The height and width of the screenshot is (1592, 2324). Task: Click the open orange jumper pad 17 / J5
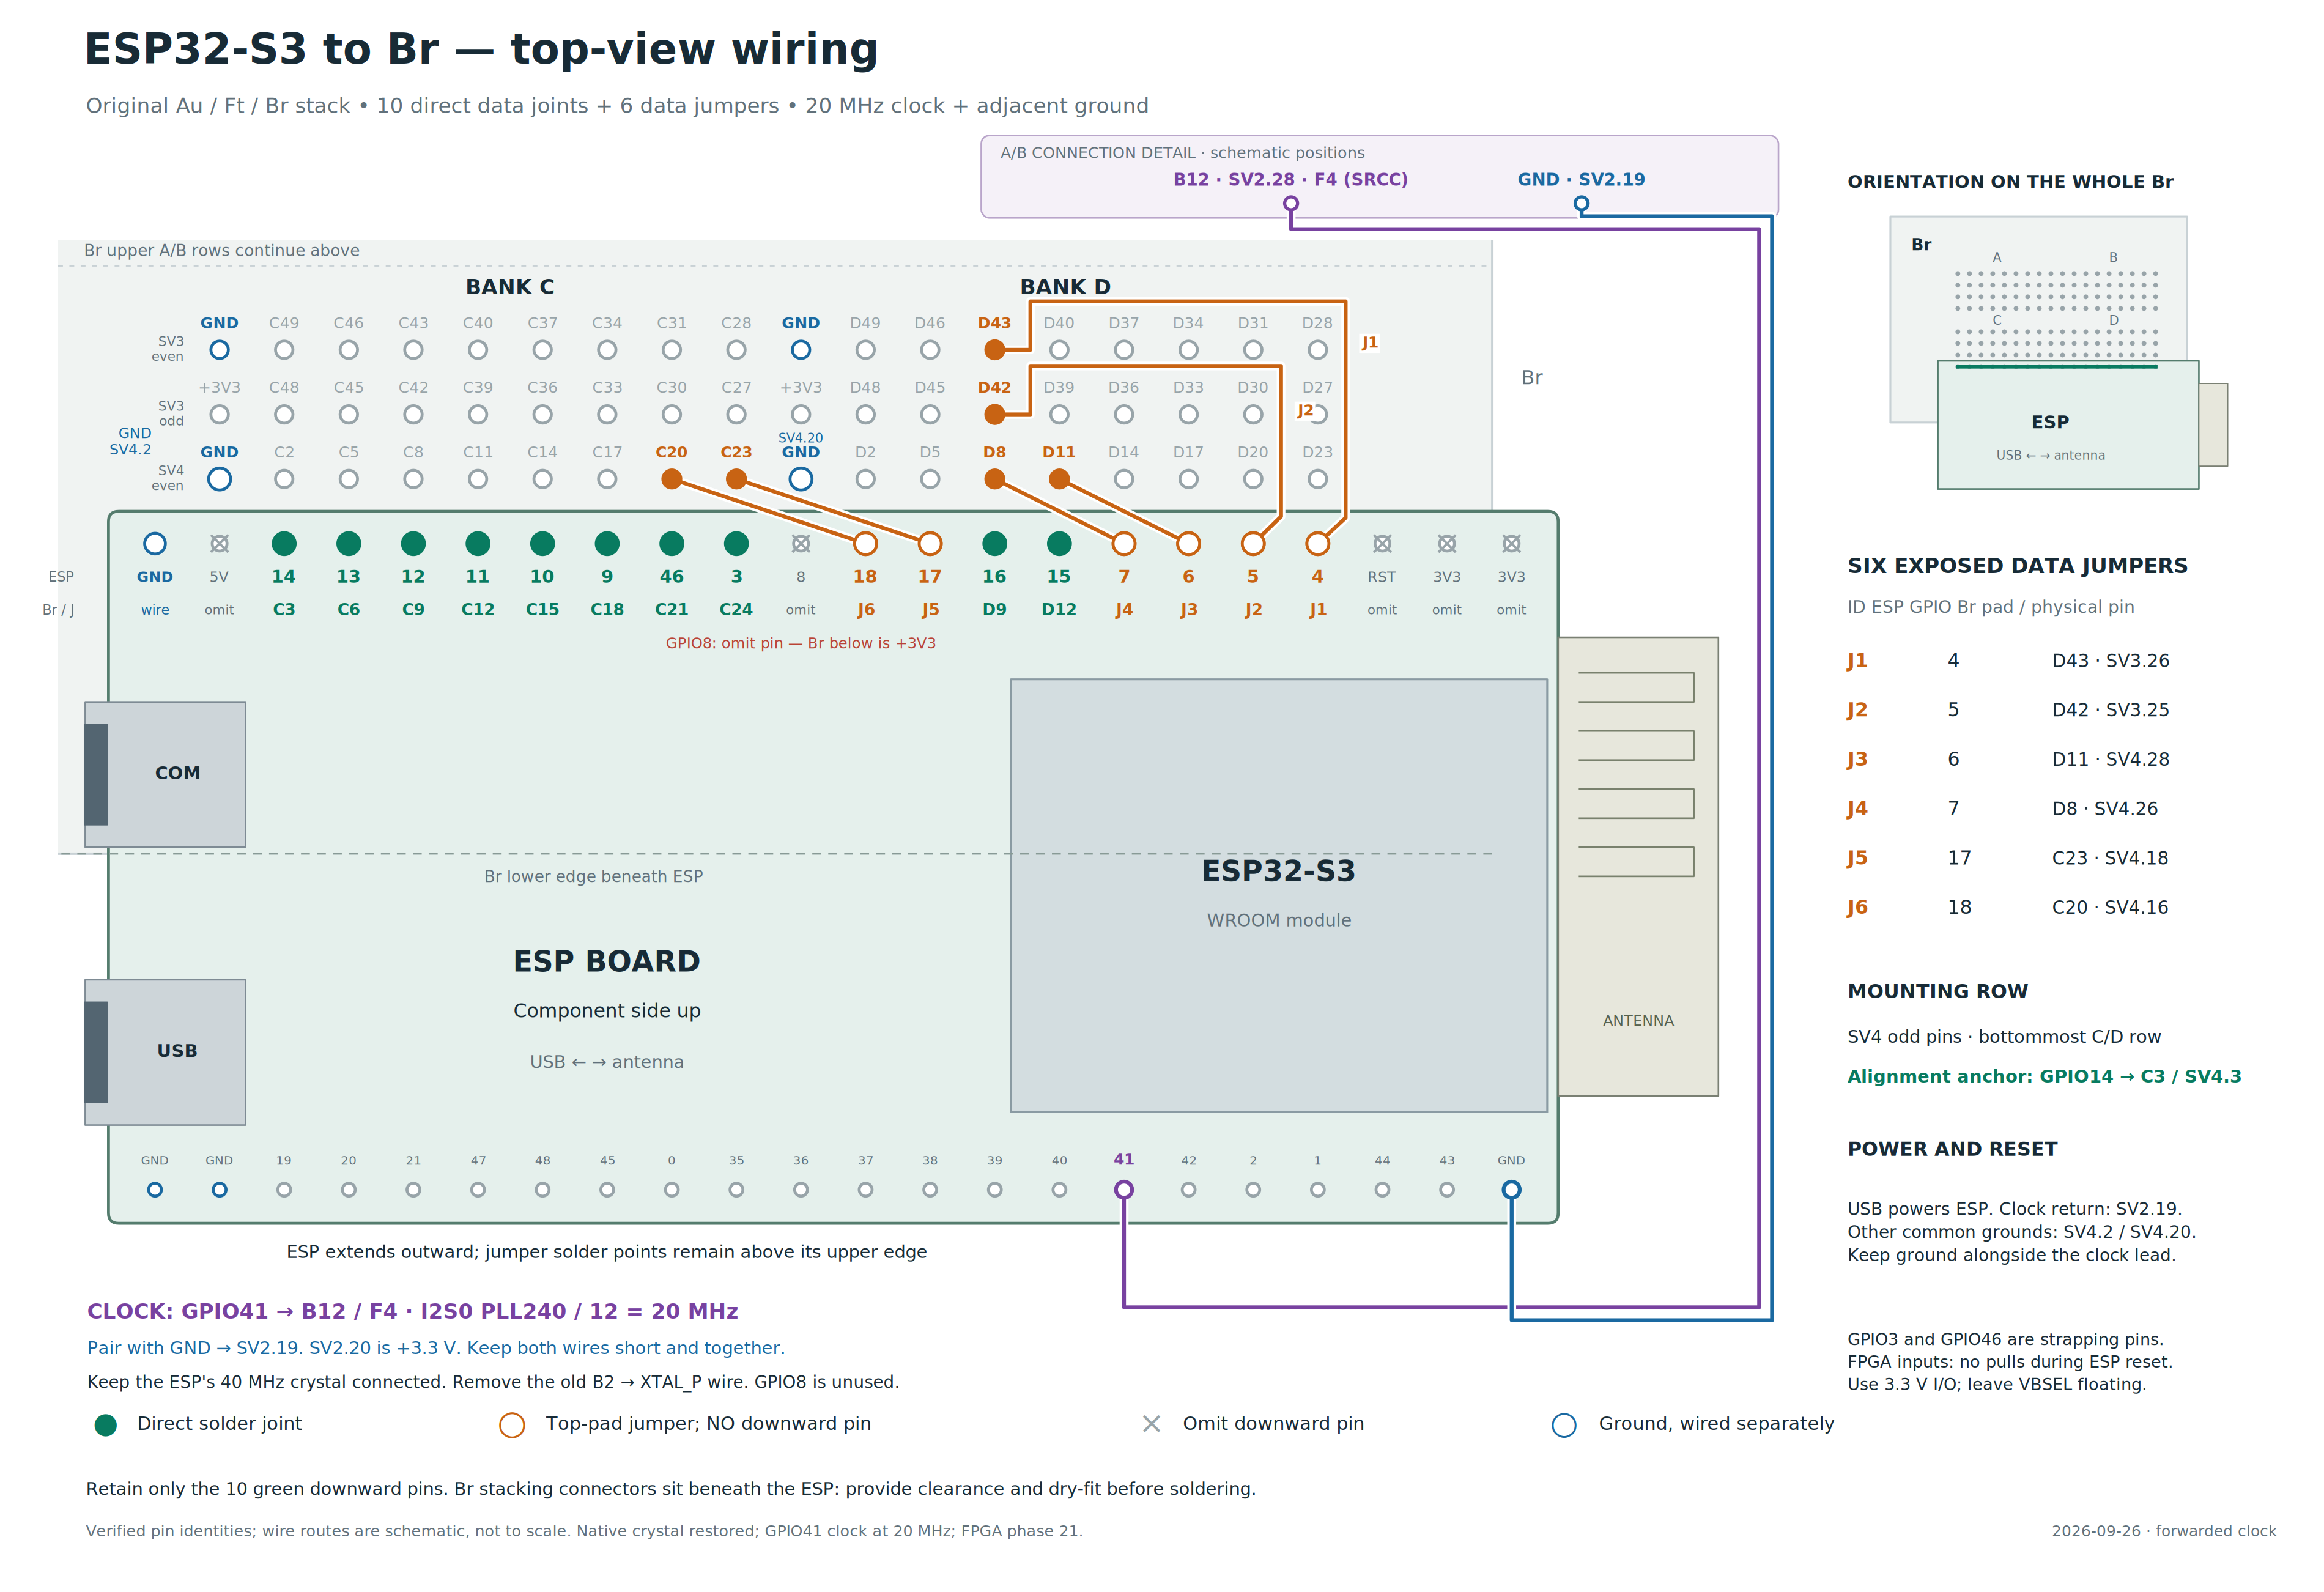click(x=930, y=544)
